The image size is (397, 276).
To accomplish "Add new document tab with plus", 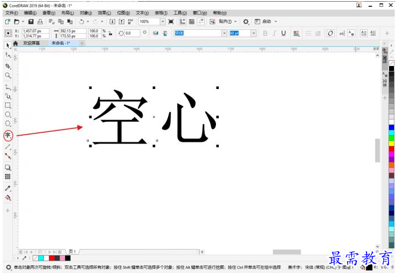I will click(82, 43).
